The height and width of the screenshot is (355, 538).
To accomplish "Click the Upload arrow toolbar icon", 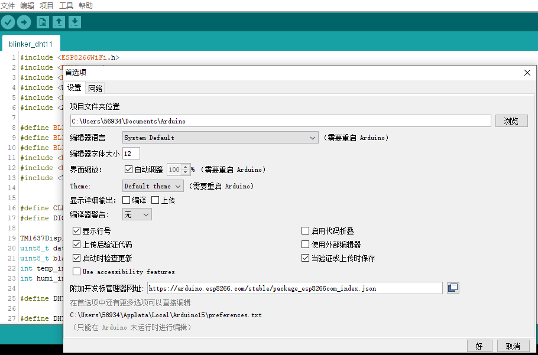I will click(x=24, y=22).
